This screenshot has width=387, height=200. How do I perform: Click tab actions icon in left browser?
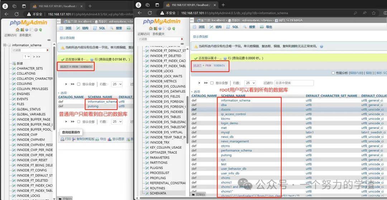[24, 6]
